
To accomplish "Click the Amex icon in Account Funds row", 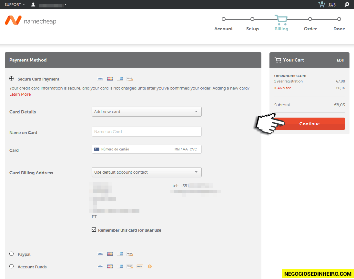I will click(120, 267).
